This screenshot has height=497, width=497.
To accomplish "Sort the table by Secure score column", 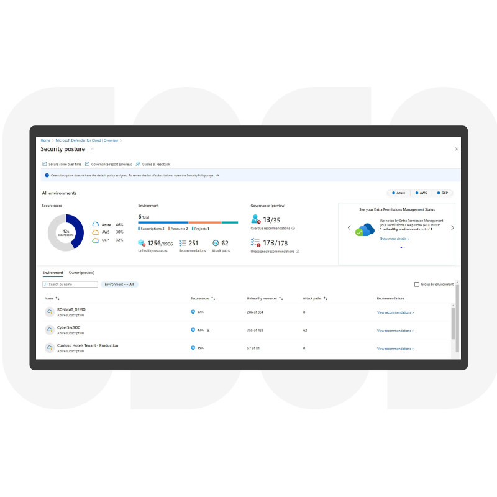I will tap(203, 298).
